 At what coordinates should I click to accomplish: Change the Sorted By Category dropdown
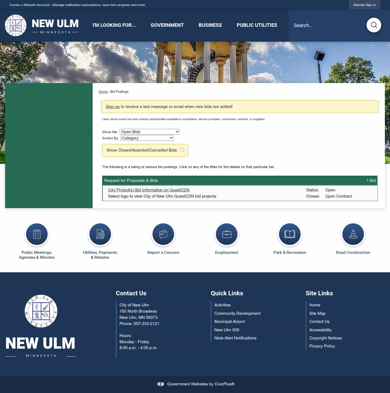pyautogui.click(x=147, y=138)
